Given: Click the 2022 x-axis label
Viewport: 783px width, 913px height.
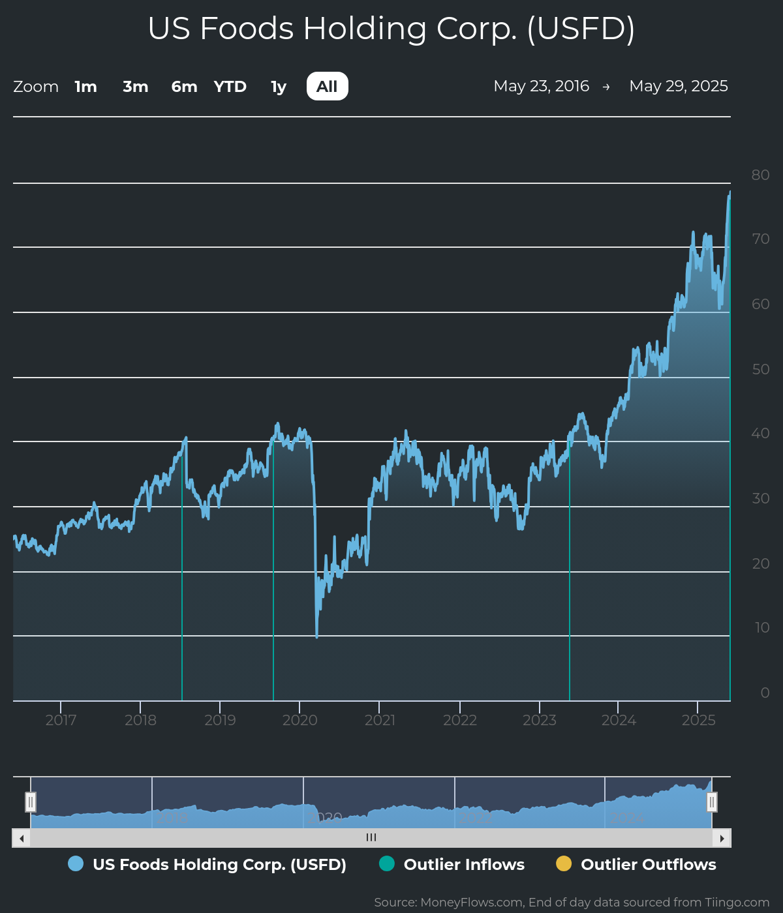Looking at the screenshot, I should click(x=460, y=720).
